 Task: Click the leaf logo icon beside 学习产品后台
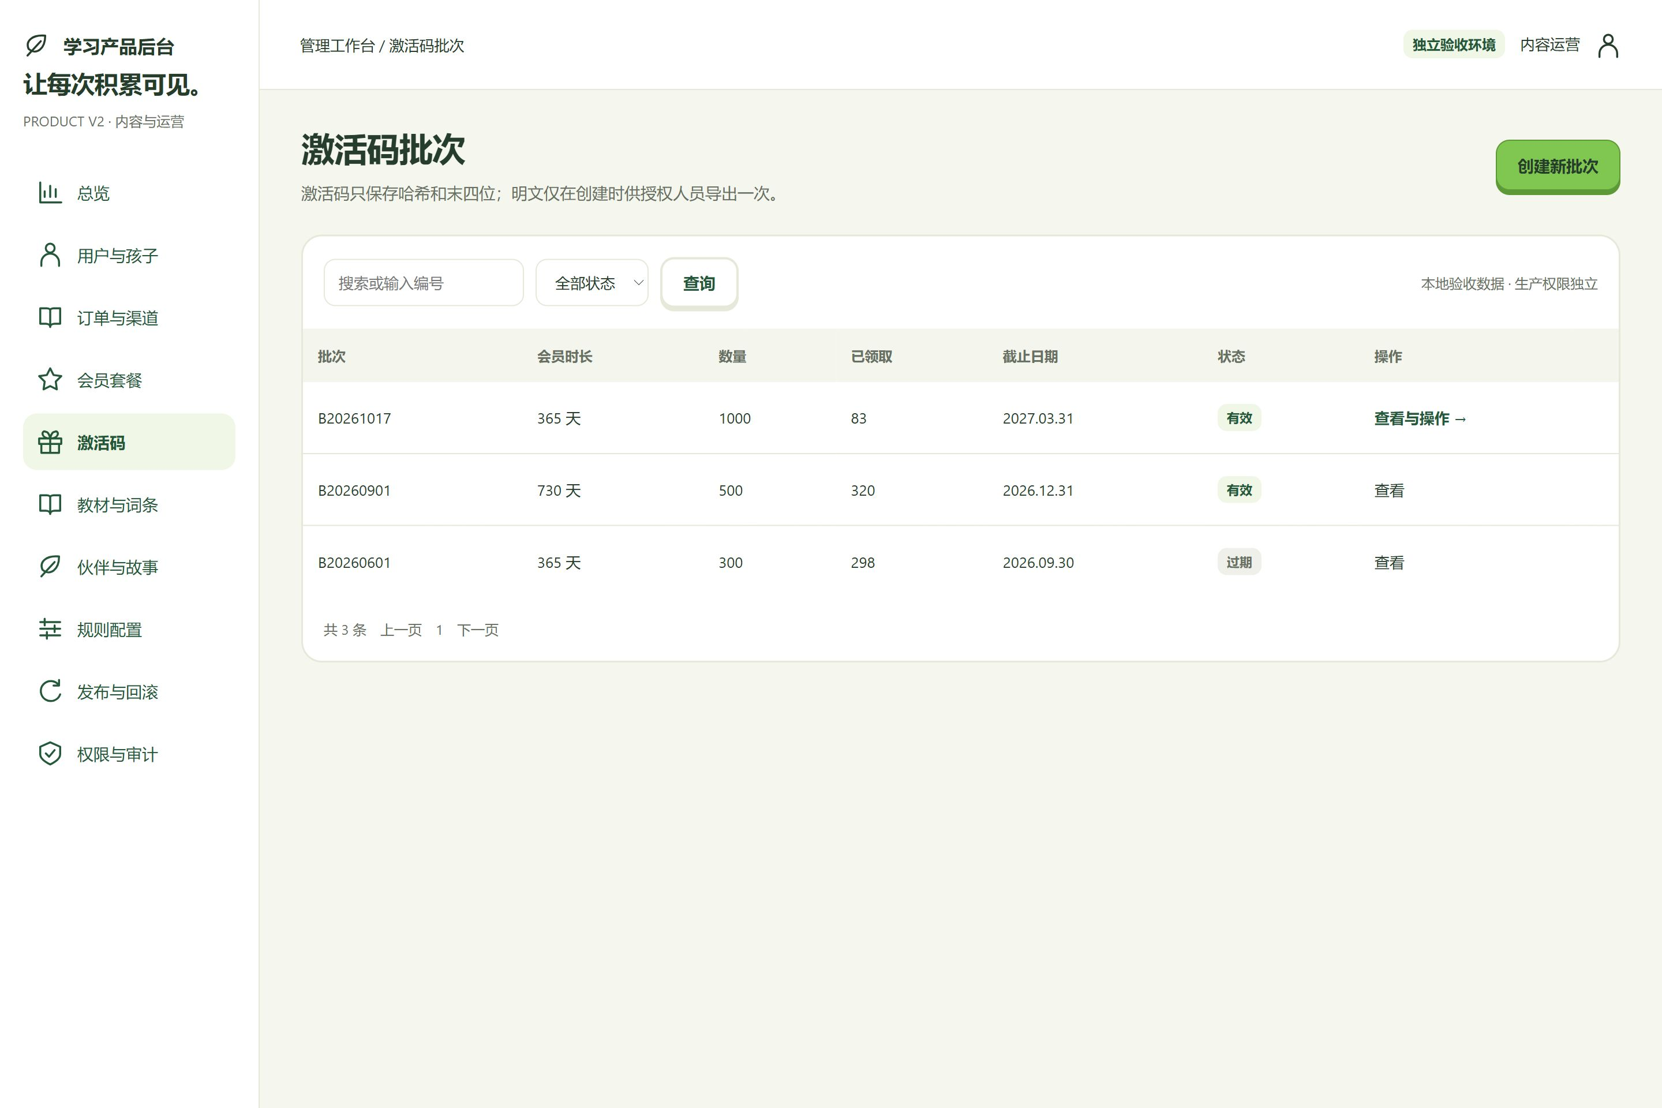[36, 45]
